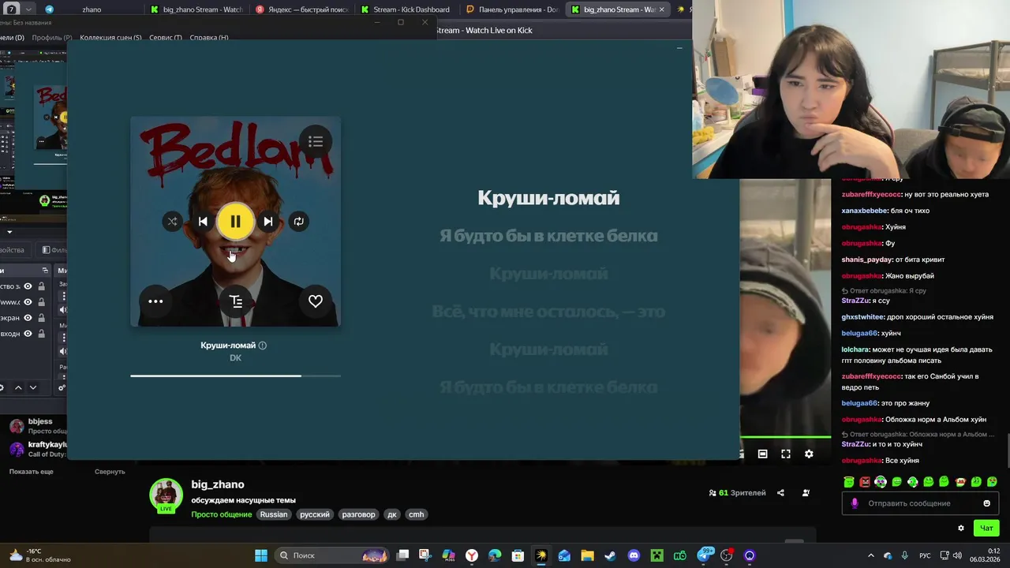The image size is (1010, 568).
Task: Lock the first OBS source
Action: point(41,286)
